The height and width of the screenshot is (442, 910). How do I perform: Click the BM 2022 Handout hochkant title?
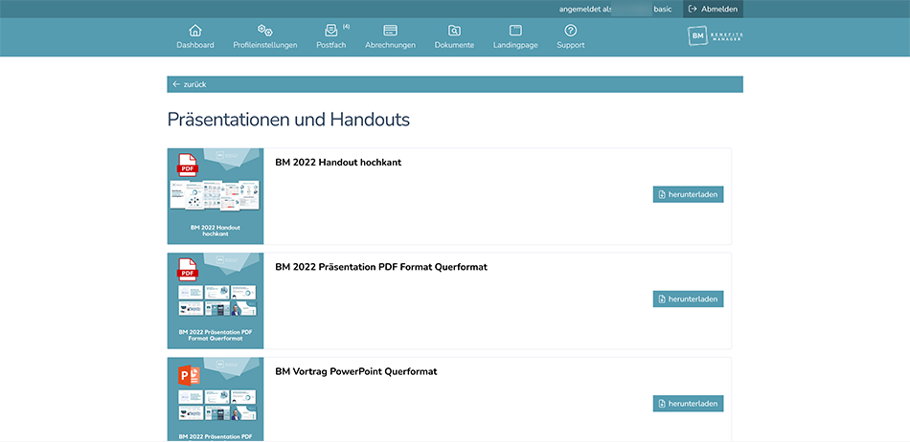(337, 163)
